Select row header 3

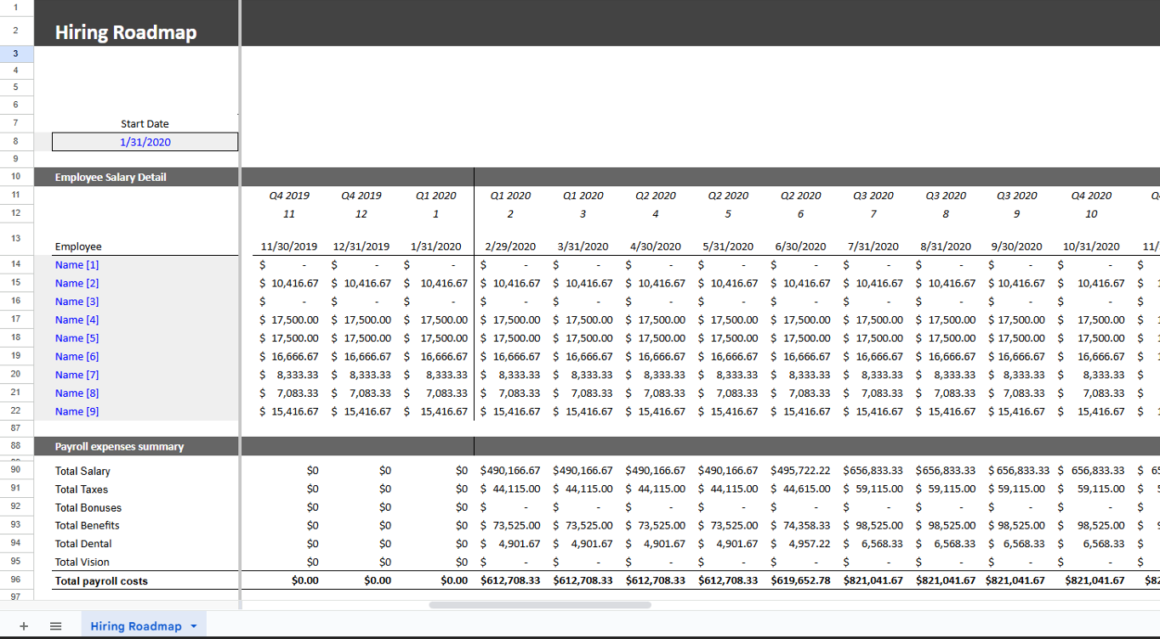click(x=16, y=53)
